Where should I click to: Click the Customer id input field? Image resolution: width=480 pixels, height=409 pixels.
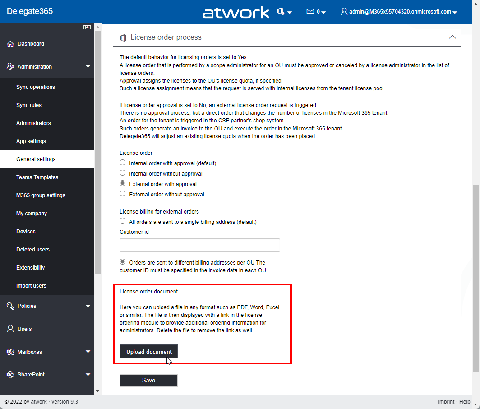199,245
